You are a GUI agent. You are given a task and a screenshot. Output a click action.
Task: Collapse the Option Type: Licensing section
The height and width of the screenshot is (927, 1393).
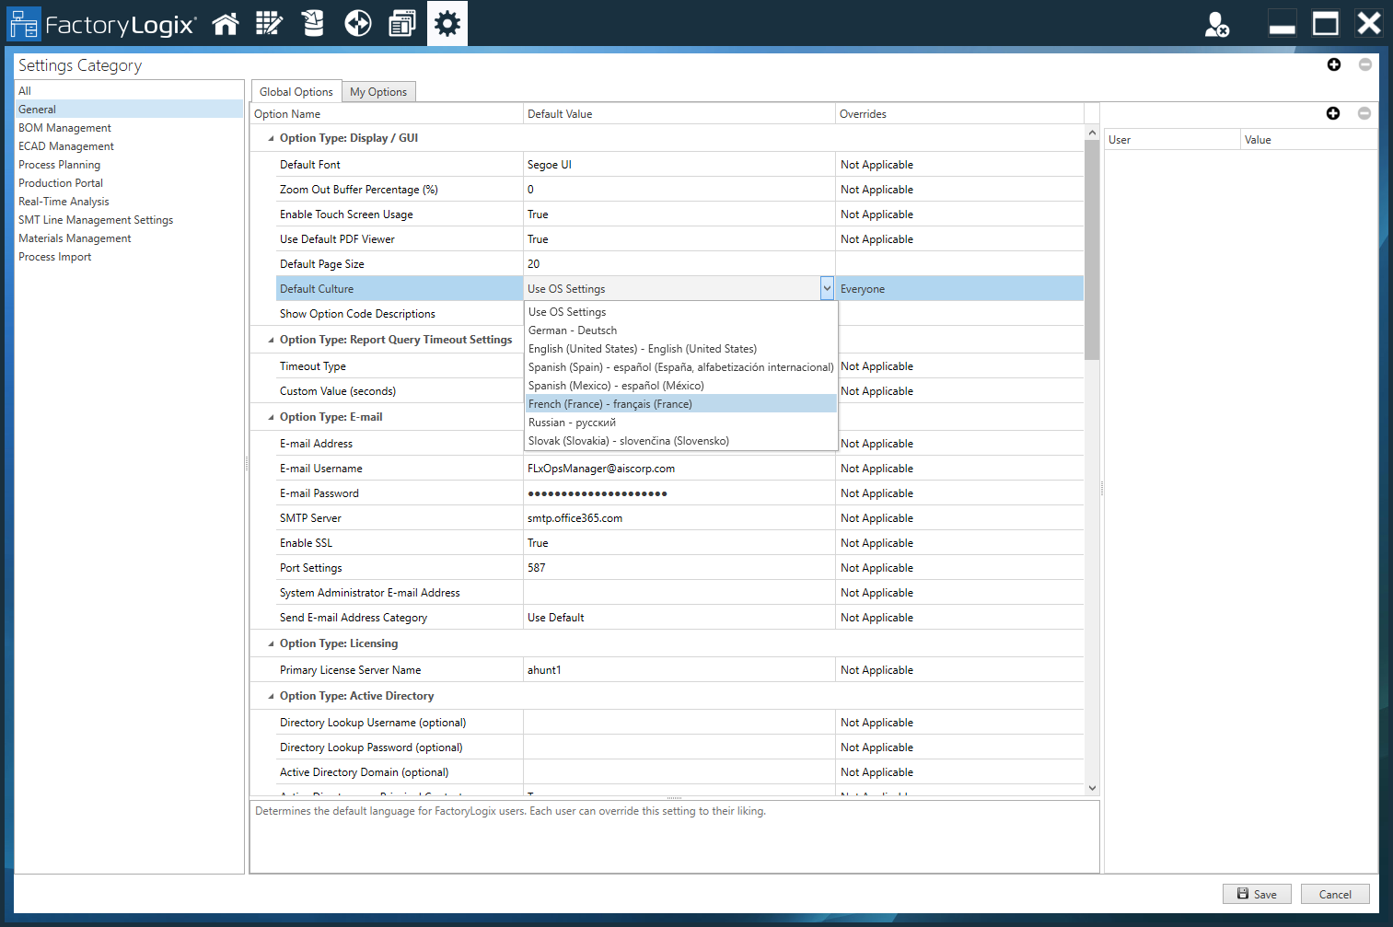271,643
